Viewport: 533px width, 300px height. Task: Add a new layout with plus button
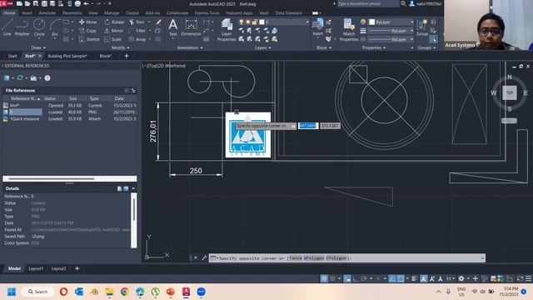[x=77, y=268]
